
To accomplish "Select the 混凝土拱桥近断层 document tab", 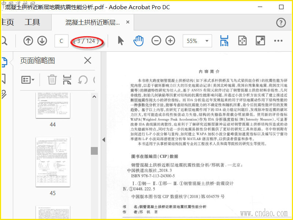I will (92, 22).
